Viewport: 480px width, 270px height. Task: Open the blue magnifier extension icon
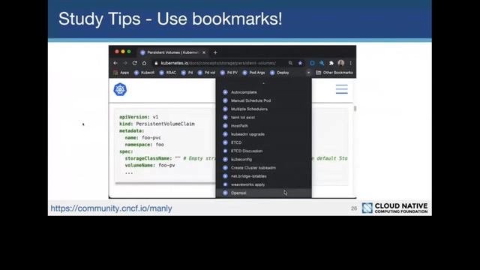tap(322, 63)
